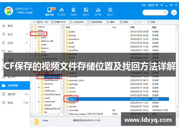Go back to the parent folder via 返回上一级
The width and height of the screenshot is (179, 129).
[x=40, y=22]
